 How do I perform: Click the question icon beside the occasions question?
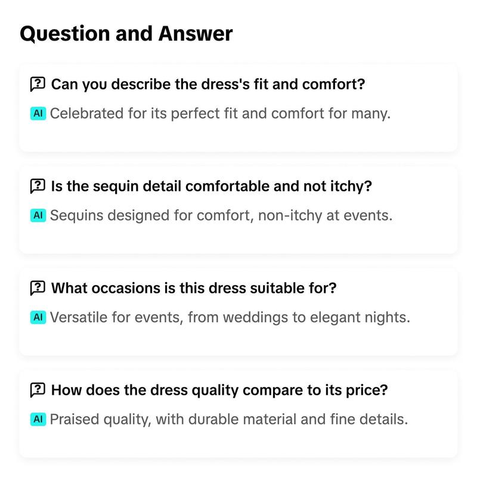pyautogui.click(x=38, y=288)
